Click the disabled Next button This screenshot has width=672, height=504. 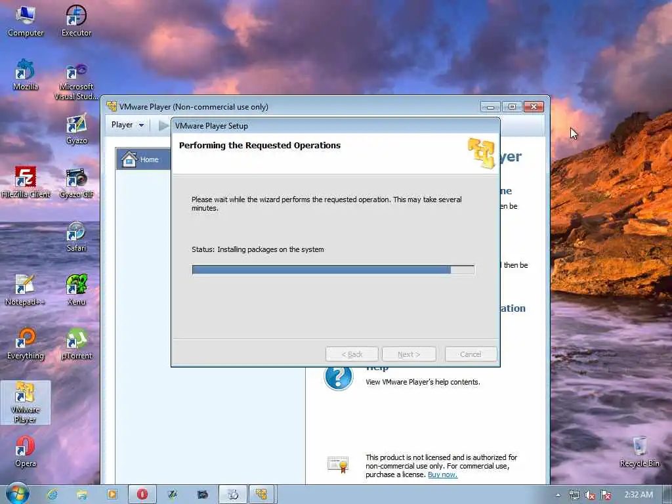click(409, 354)
